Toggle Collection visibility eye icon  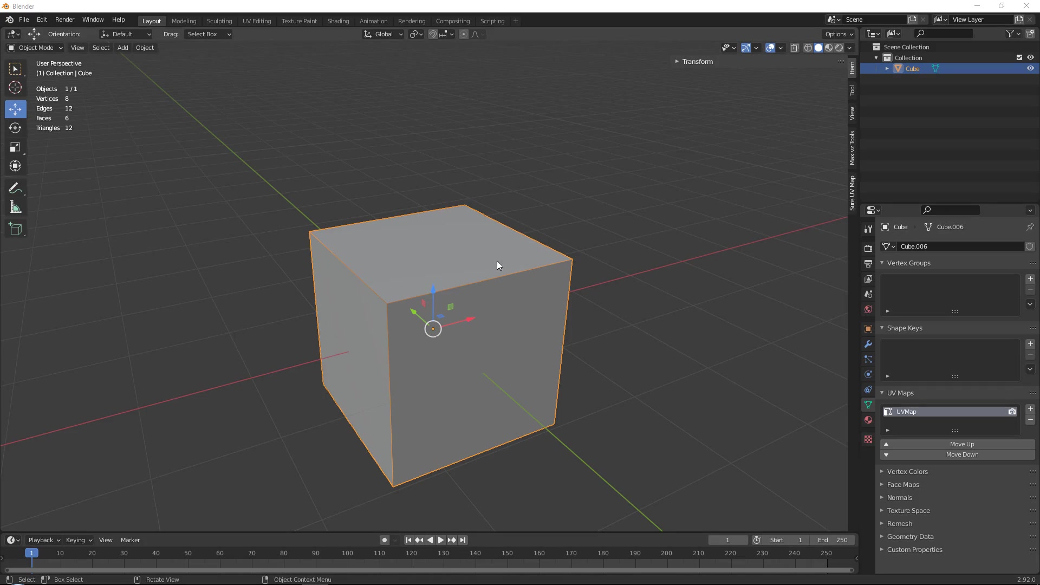click(1030, 57)
